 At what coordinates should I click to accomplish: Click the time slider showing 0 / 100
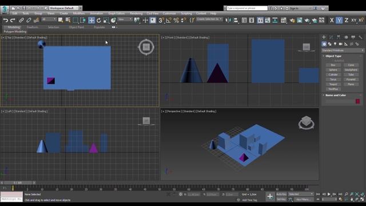(18, 183)
